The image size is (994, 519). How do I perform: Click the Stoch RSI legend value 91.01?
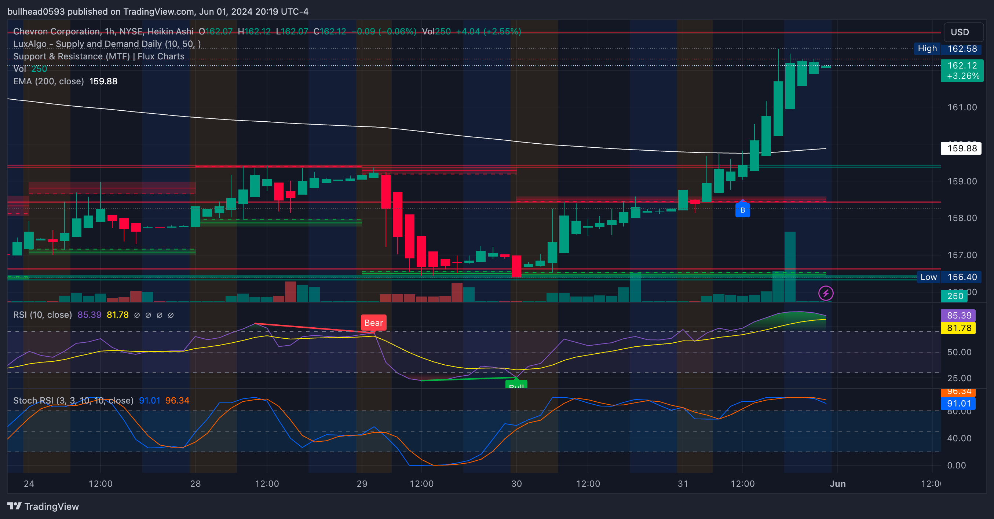click(x=149, y=400)
